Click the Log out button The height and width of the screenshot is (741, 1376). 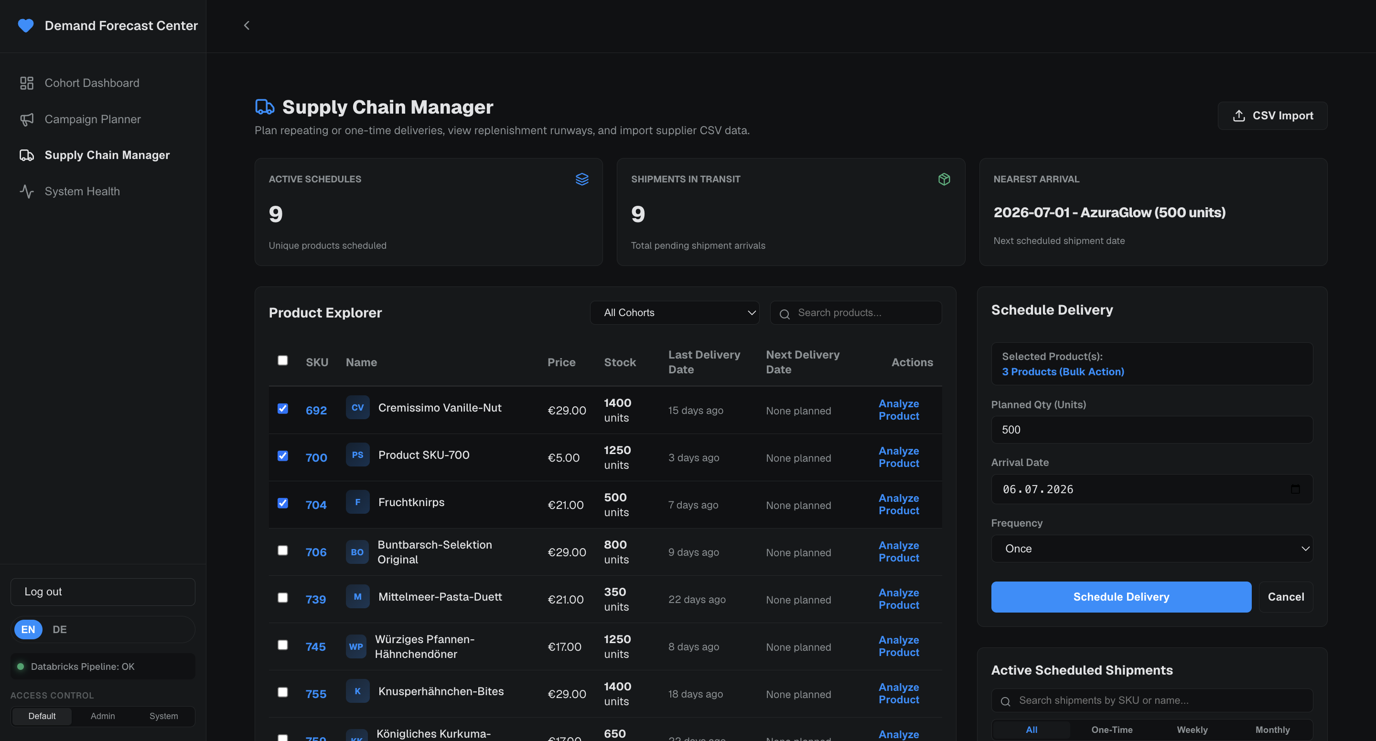[103, 592]
